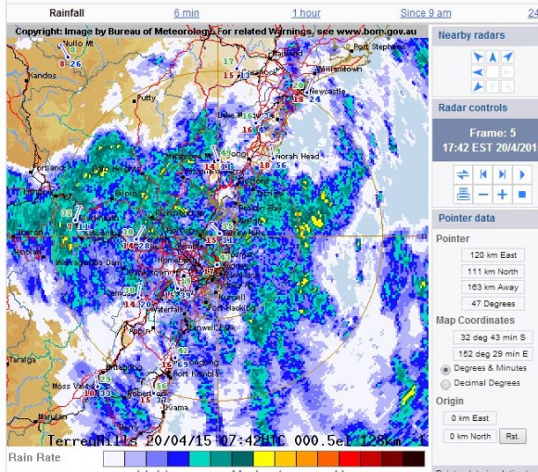Open the 6 min rainfall view
The height and width of the screenshot is (472, 538).
coord(186,13)
